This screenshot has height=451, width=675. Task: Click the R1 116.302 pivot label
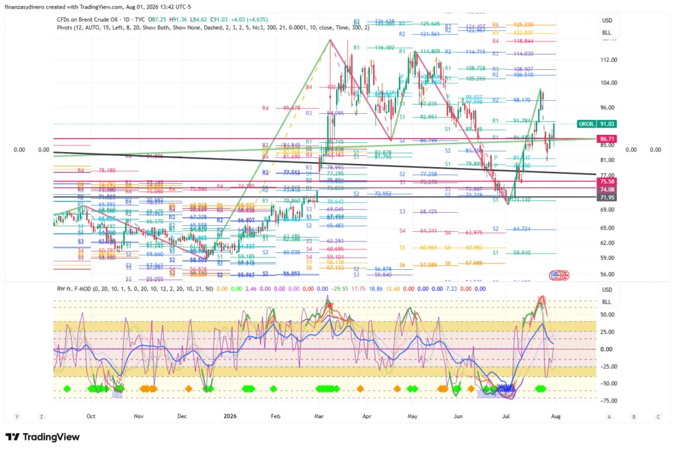click(374, 47)
